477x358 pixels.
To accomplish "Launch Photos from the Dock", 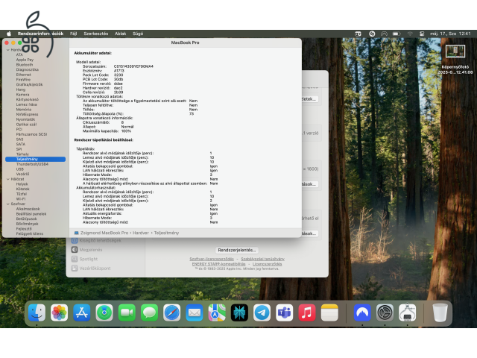I will click(60, 313).
